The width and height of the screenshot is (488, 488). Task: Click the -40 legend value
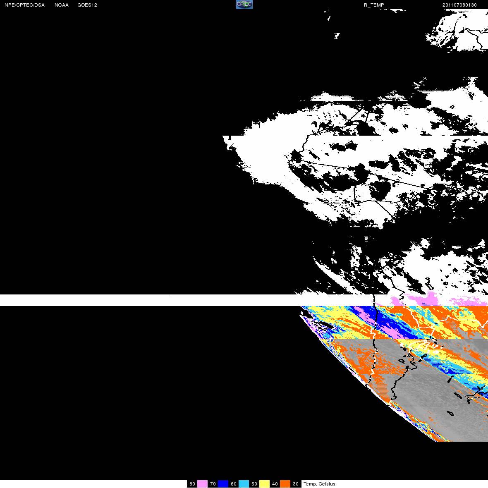(x=275, y=484)
